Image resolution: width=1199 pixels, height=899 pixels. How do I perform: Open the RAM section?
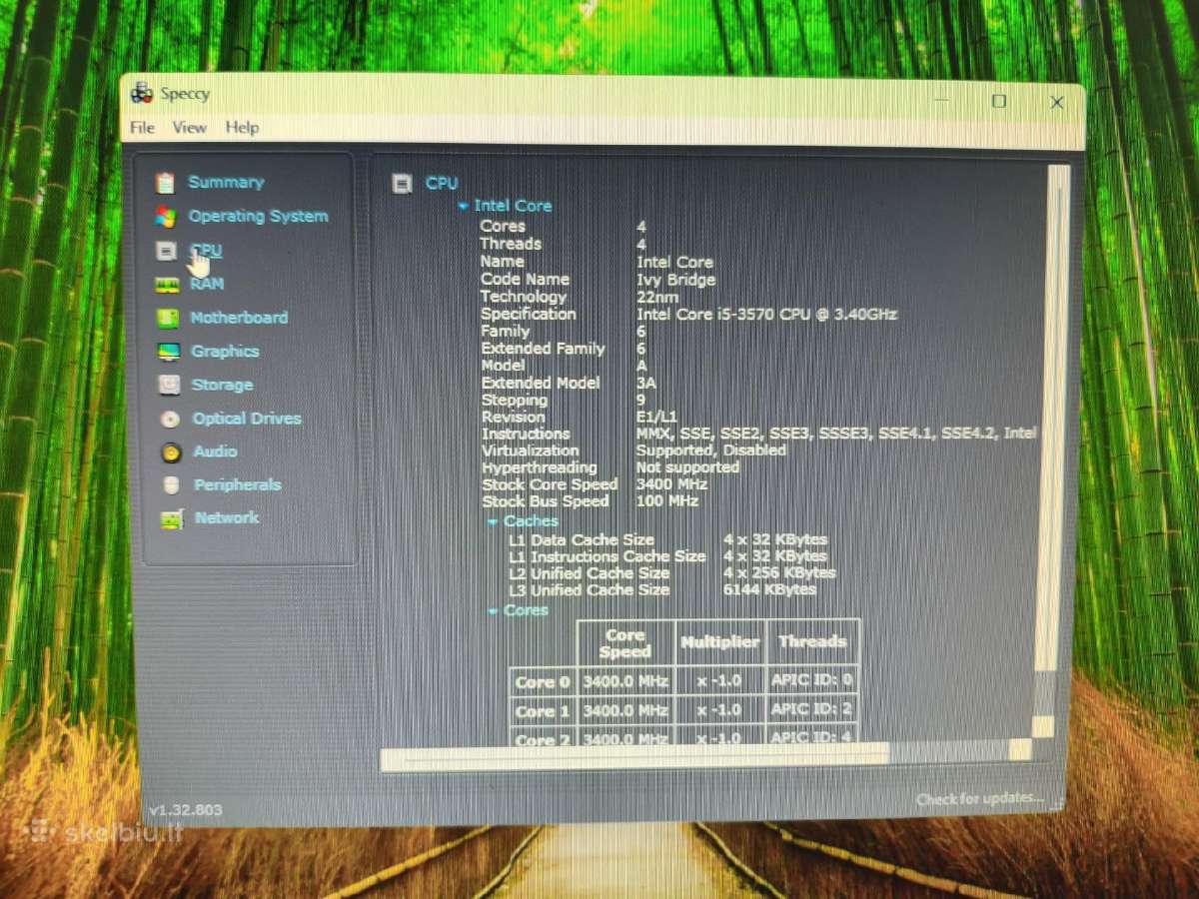207,284
